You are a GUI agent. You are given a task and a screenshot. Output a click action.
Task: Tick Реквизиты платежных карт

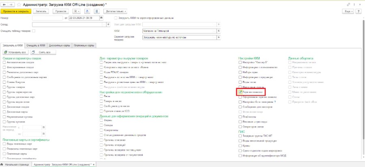(4, 149)
